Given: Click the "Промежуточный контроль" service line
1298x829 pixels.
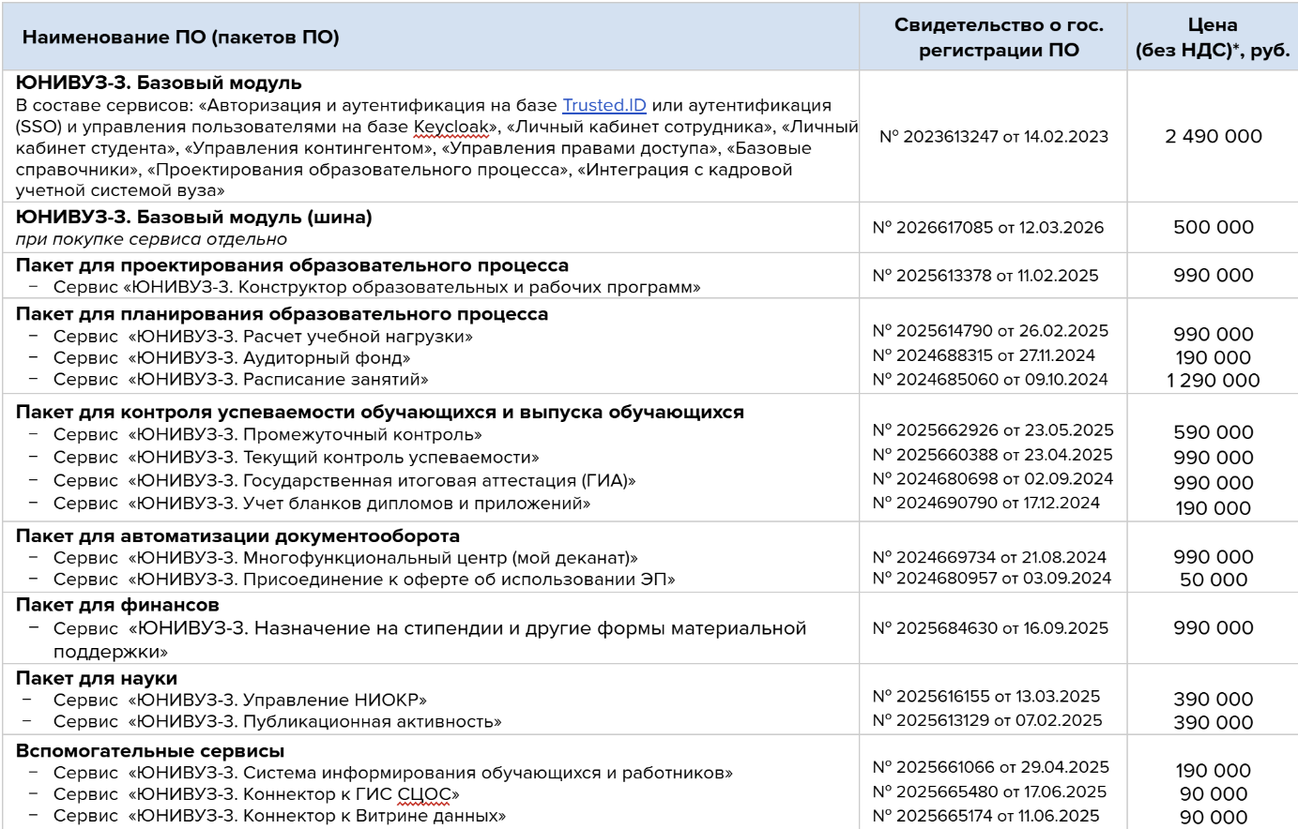Looking at the screenshot, I should tap(267, 435).
